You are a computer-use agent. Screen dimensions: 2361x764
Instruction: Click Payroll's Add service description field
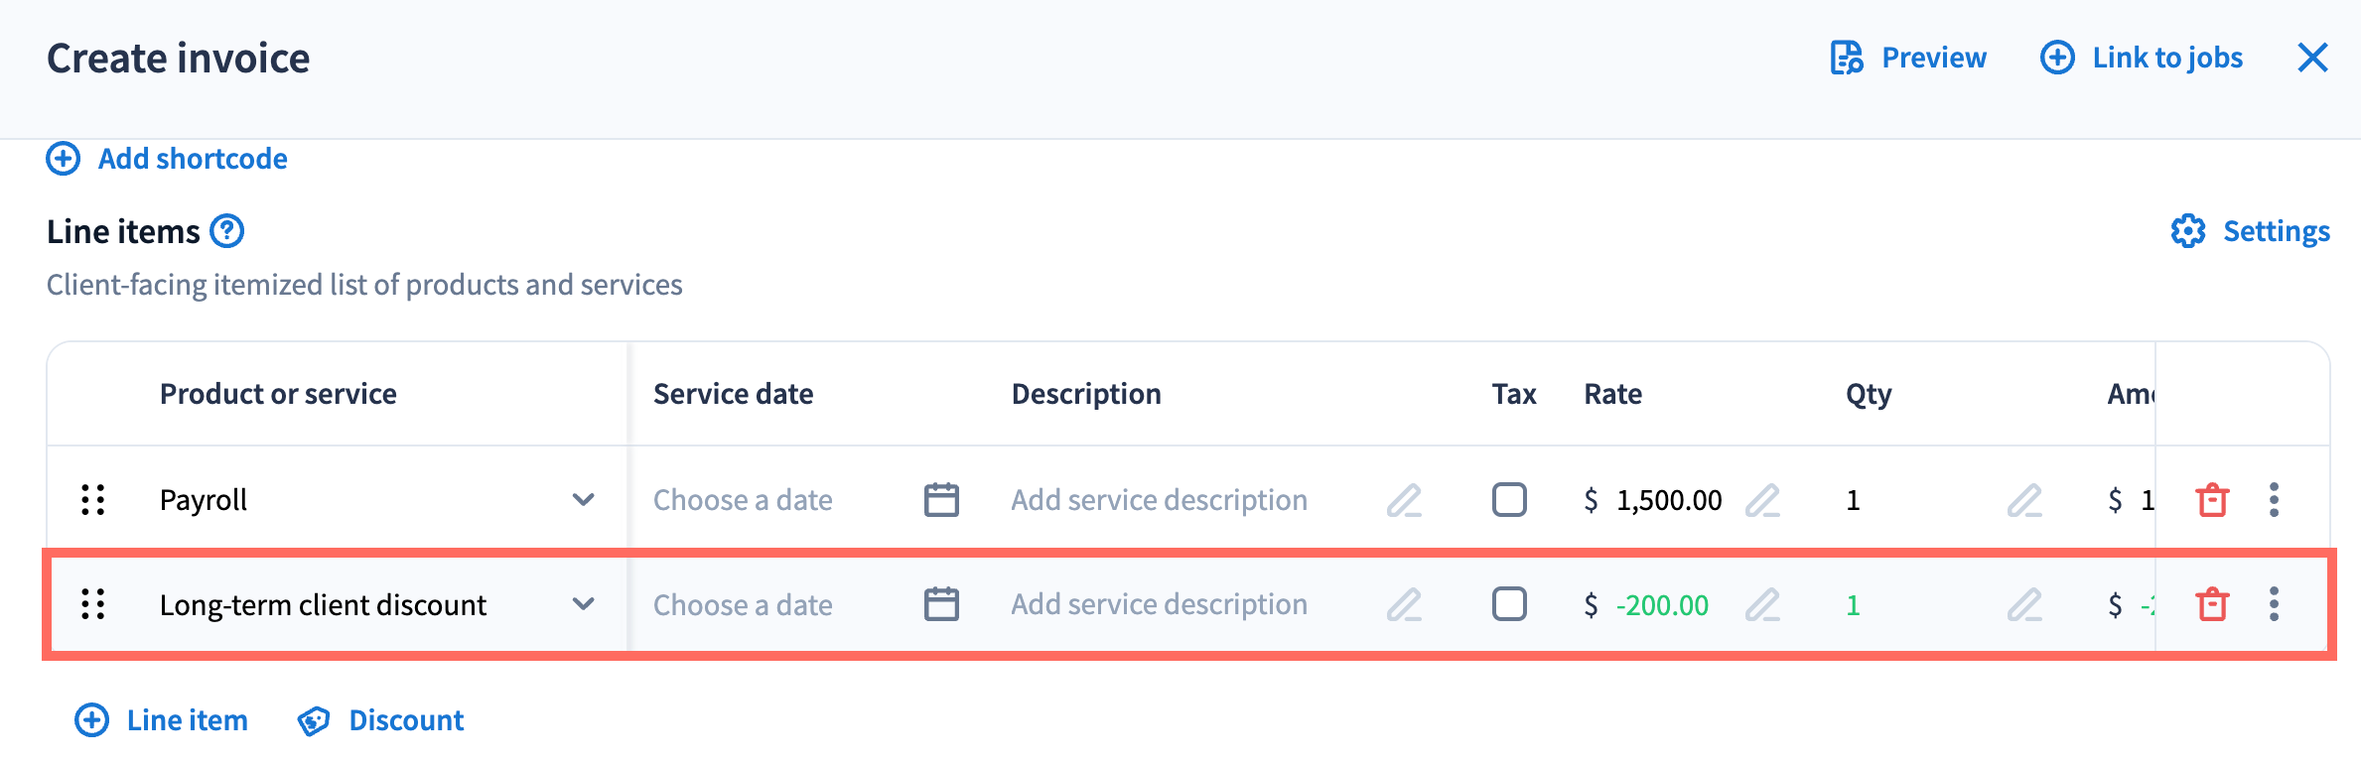[1159, 500]
